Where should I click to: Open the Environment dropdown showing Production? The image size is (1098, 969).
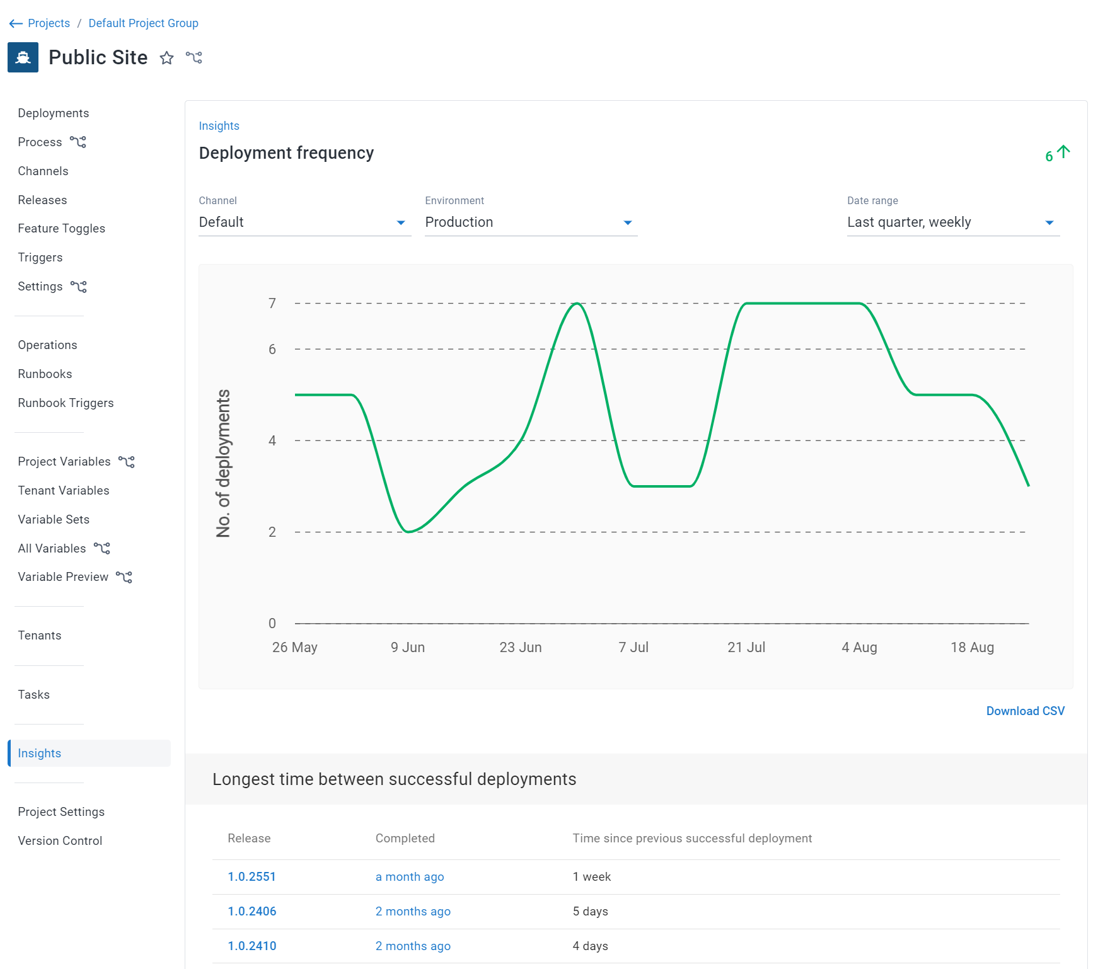click(x=628, y=222)
